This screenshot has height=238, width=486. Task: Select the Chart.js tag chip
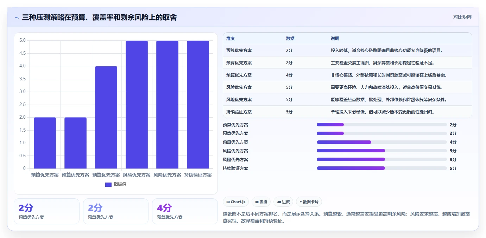coord(236,202)
